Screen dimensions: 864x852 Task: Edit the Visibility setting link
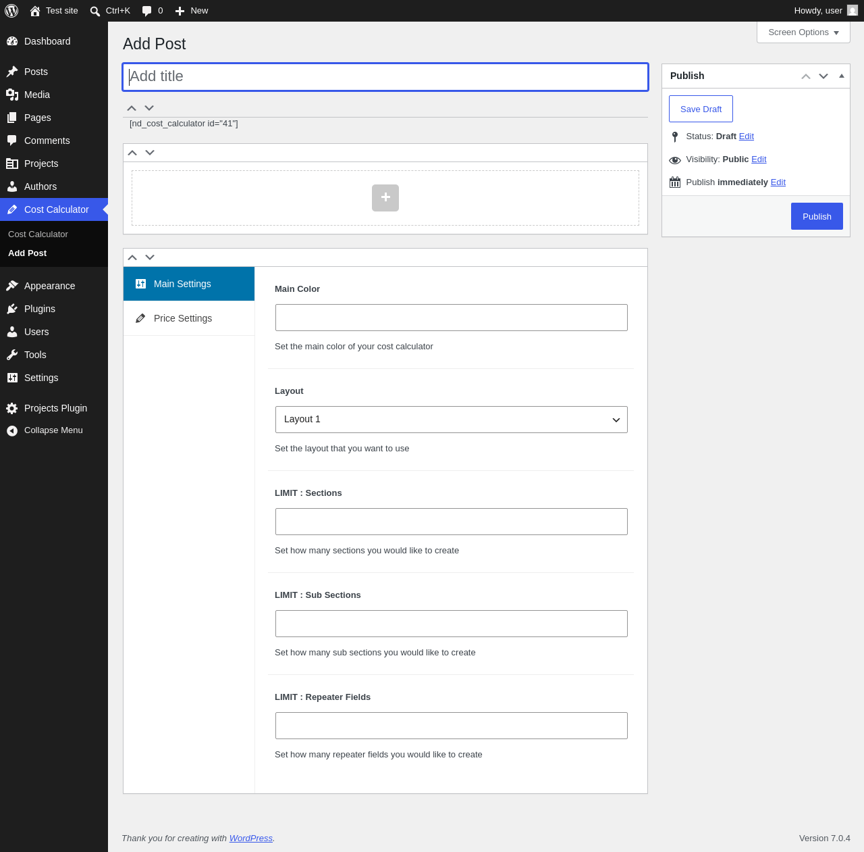coord(759,159)
